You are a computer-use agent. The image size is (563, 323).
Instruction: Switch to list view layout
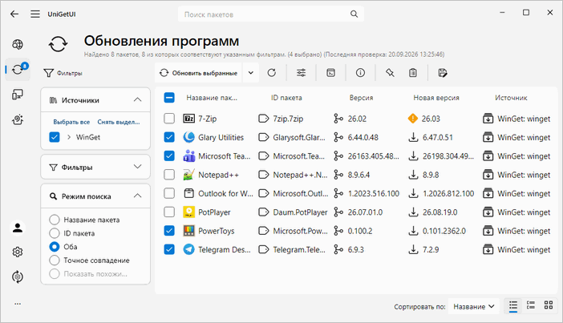coord(513,306)
